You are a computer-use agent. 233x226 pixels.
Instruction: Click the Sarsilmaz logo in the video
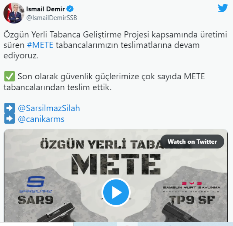[x=36, y=184]
